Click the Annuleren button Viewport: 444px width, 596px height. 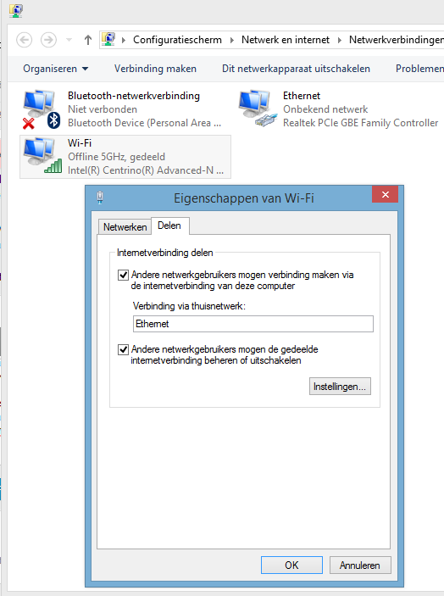click(x=360, y=565)
